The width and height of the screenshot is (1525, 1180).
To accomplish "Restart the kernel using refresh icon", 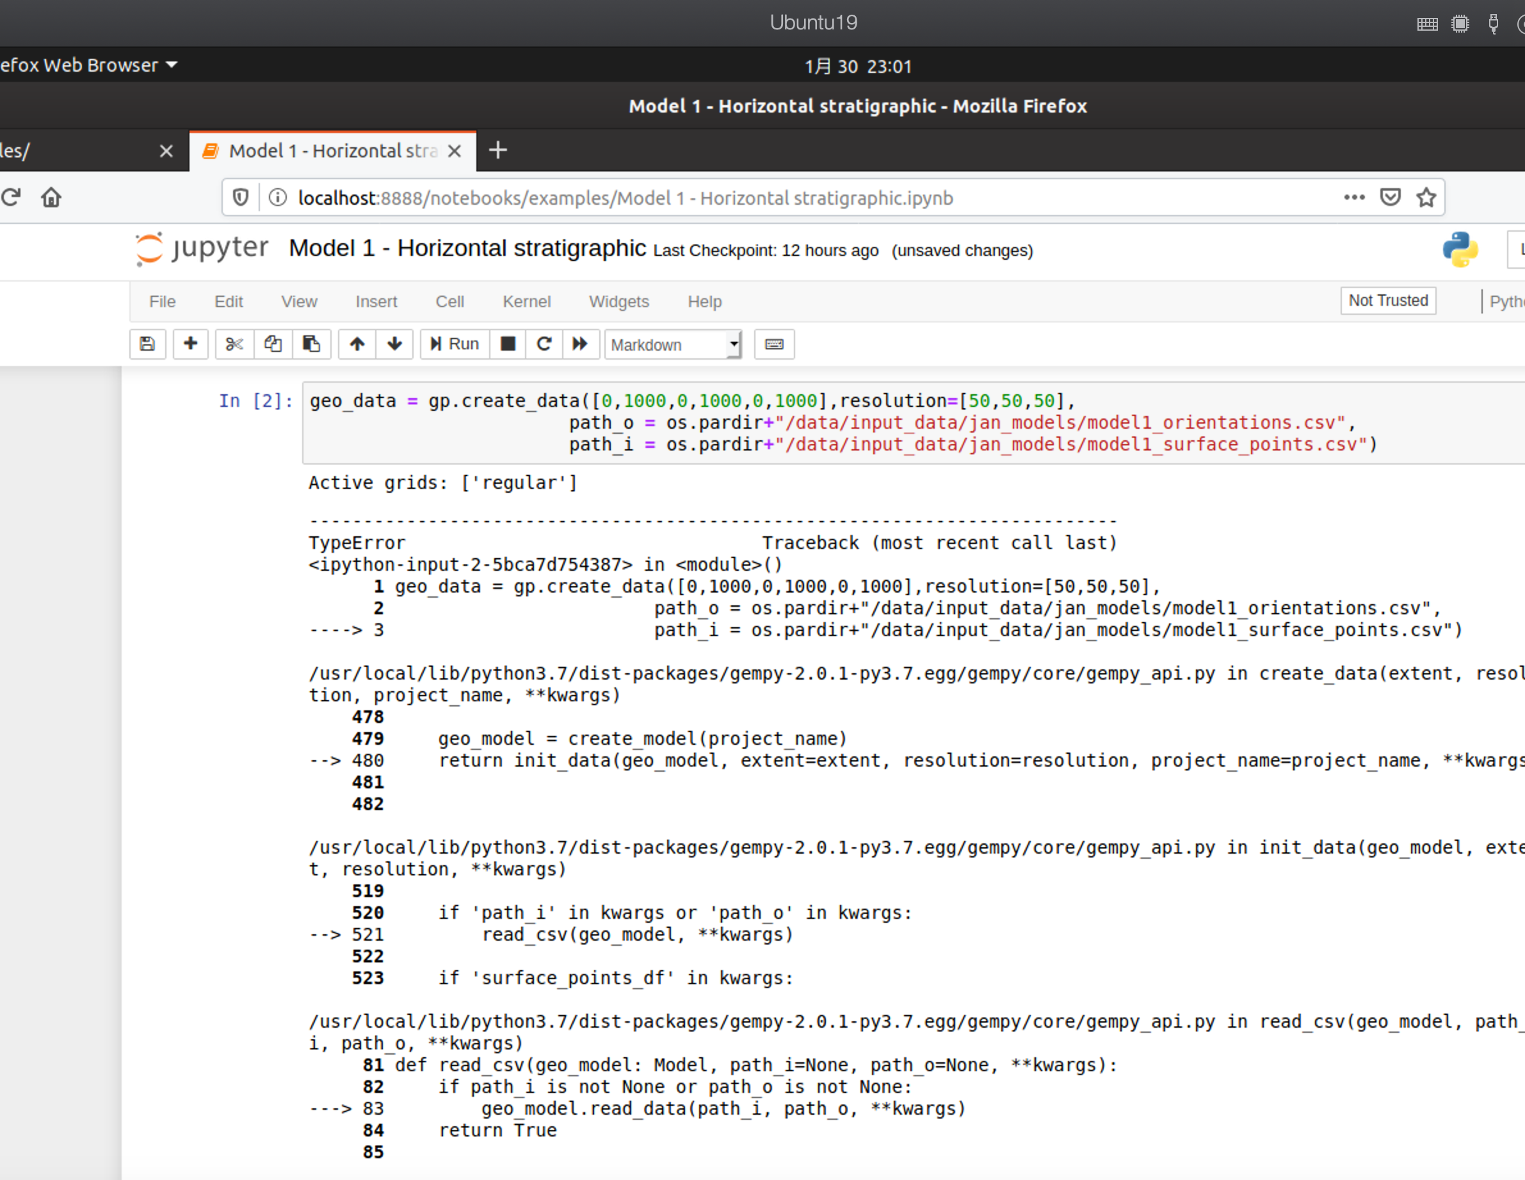I will click(544, 344).
